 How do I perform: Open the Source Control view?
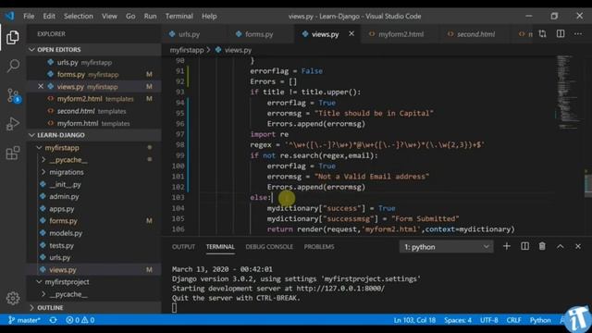click(12, 95)
